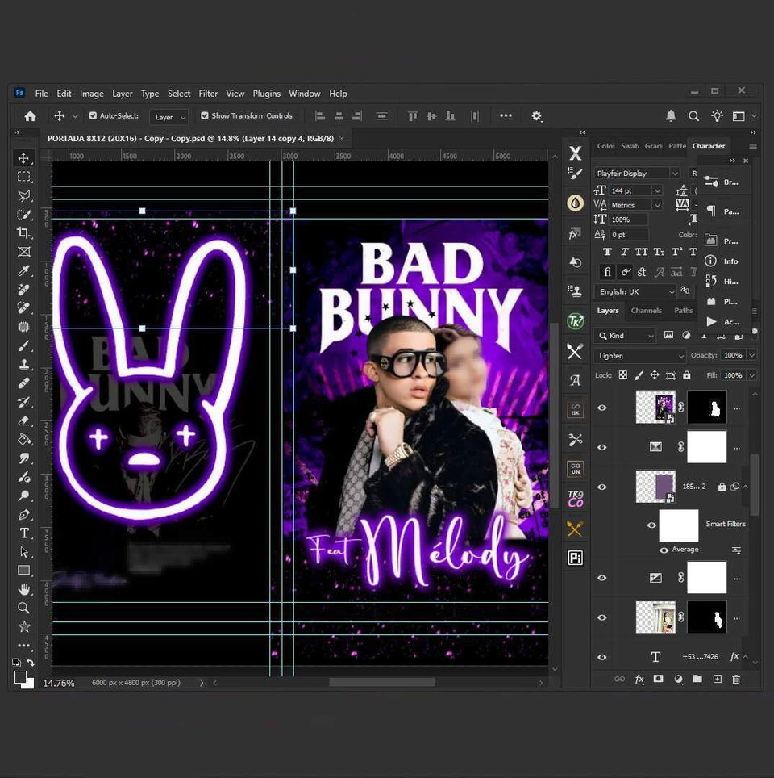The height and width of the screenshot is (778, 774).
Task: Open the Kind layer filter dropdown
Action: coord(625,336)
